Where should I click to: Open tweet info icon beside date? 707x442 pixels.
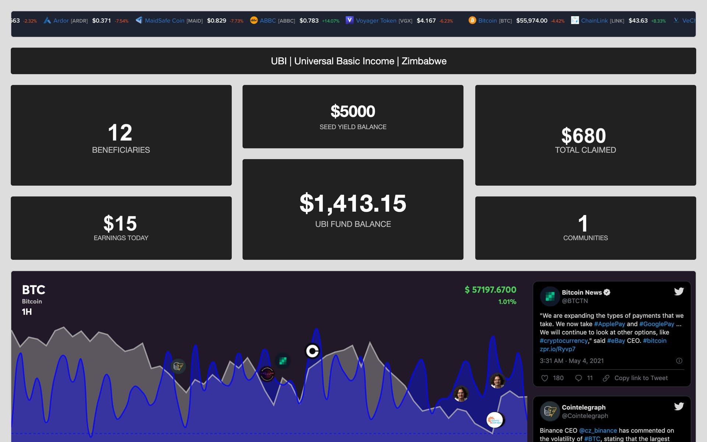pyautogui.click(x=679, y=361)
